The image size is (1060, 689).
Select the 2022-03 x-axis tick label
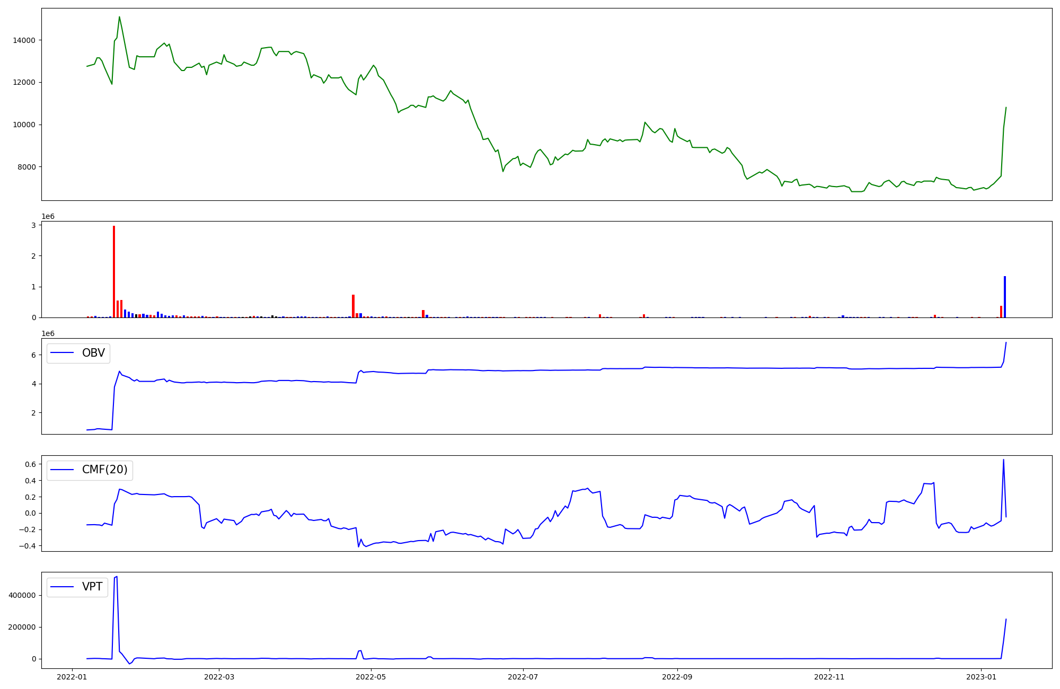click(219, 677)
